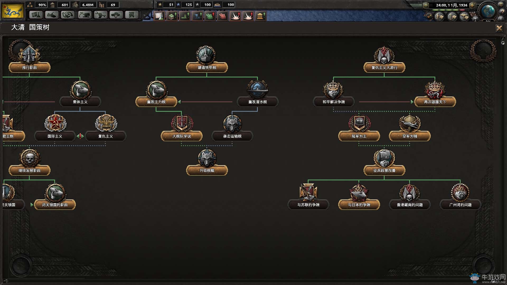This screenshot has height=285, width=507.
Task: Click the free construction slot alert
Action: coord(172,16)
